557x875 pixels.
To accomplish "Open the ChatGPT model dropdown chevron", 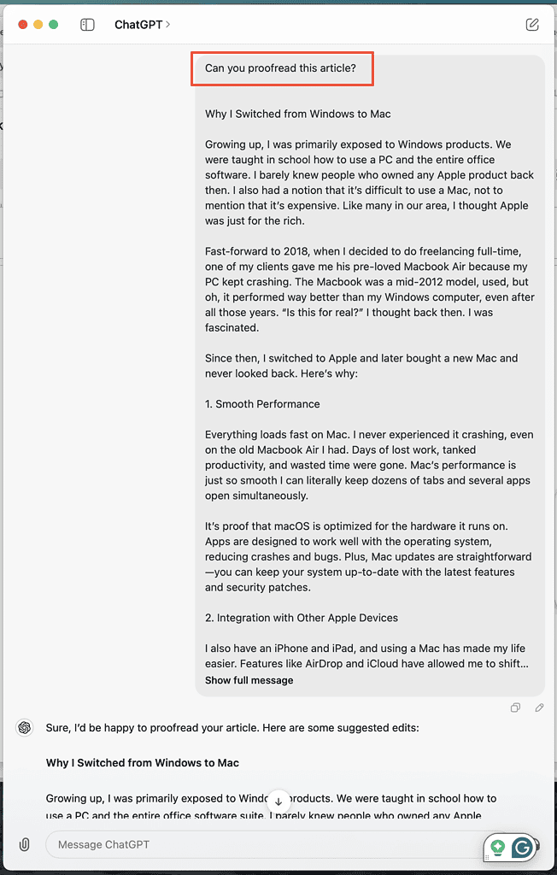I will tap(168, 25).
